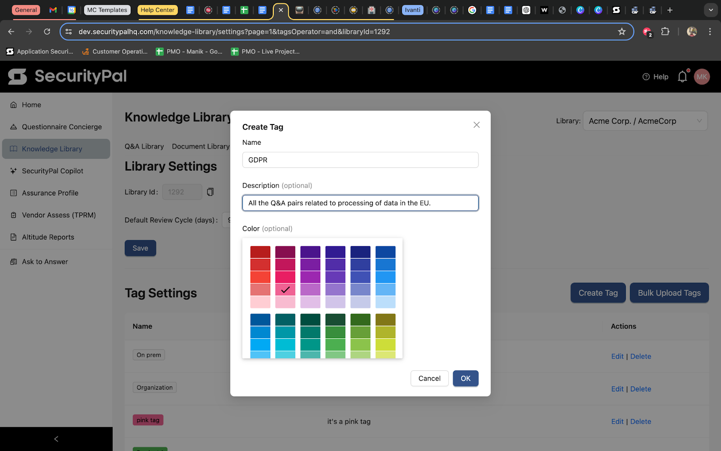The height and width of the screenshot is (451, 721).
Task: Edit the pink tag row
Action: coord(617,421)
